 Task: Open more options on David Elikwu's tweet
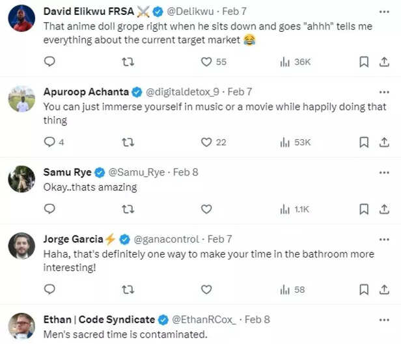click(x=383, y=10)
